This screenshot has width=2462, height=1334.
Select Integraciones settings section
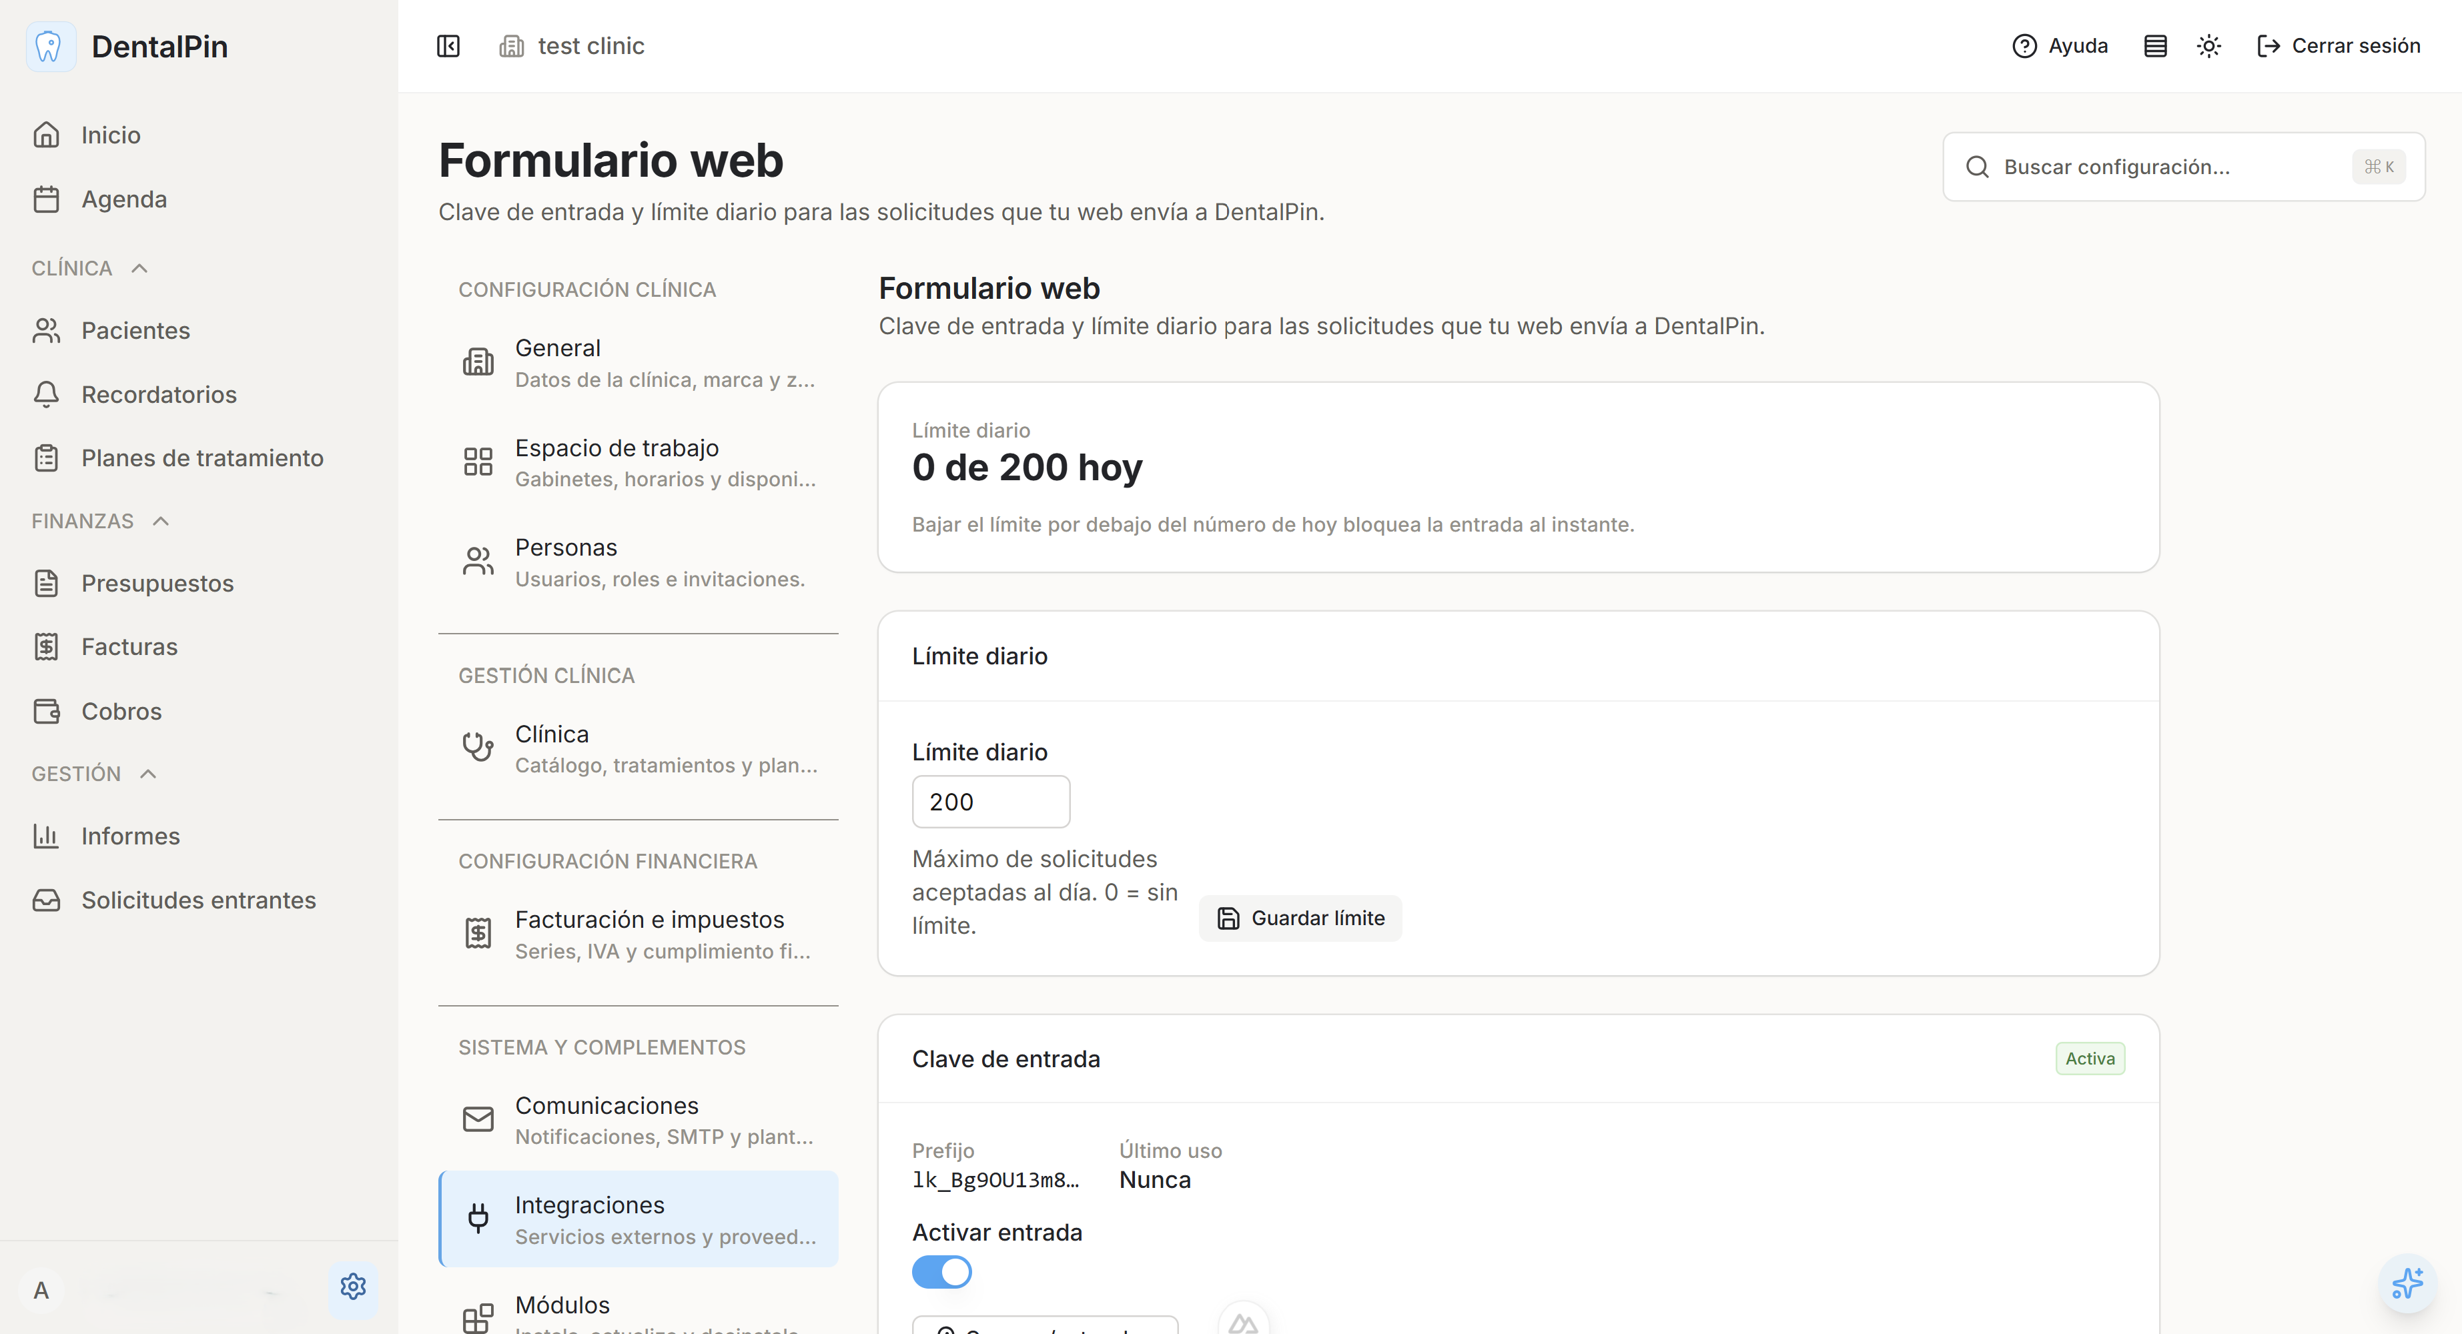point(639,1219)
